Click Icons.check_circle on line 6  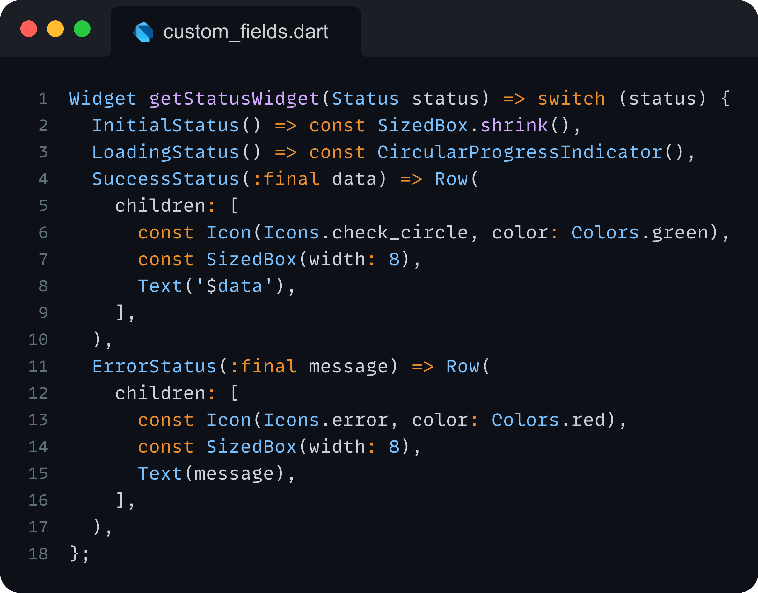point(365,233)
